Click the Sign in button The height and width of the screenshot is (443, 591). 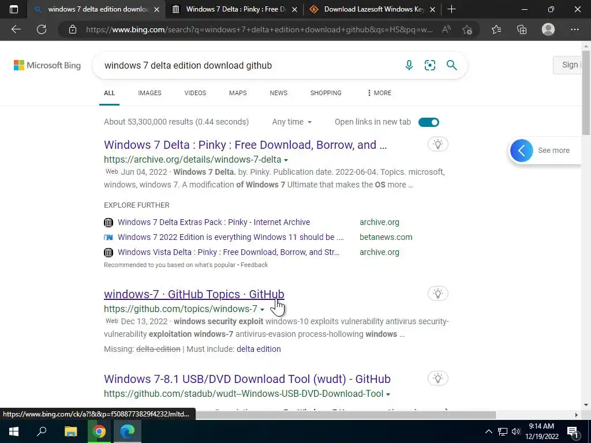tap(568, 65)
